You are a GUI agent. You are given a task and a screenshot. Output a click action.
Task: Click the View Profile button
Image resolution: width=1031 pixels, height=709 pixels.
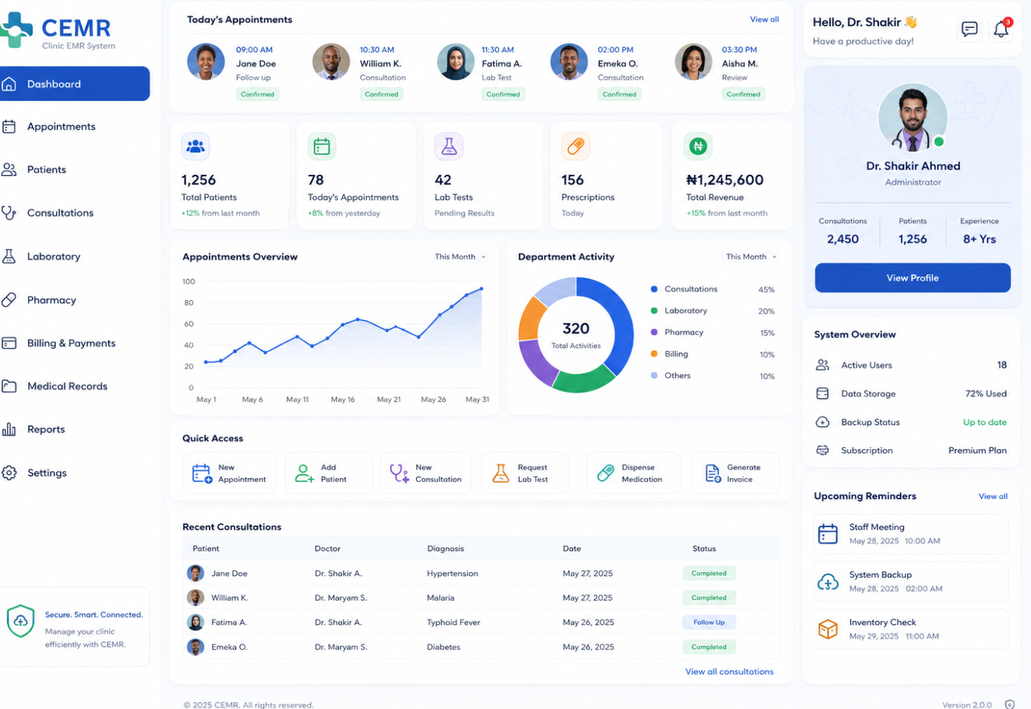tap(913, 278)
